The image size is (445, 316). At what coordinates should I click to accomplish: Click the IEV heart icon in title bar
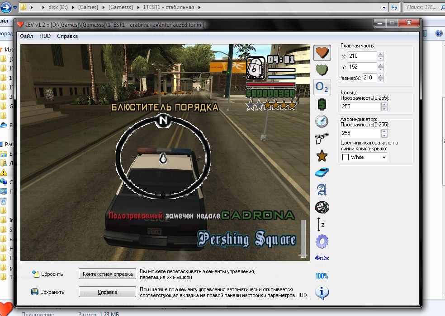20,25
